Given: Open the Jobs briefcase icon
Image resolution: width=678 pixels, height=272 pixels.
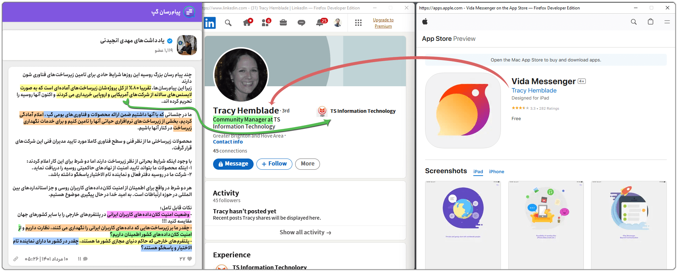Looking at the screenshot, I should (x=283, y=23).
